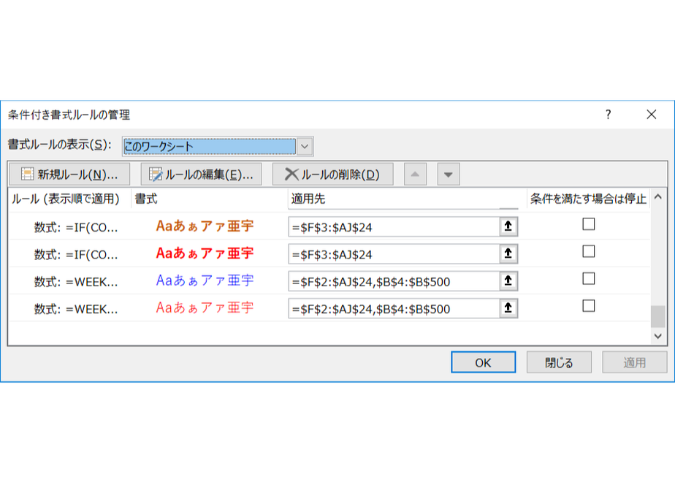675x482 pixels.
Task: Click the 閉じる (Close) button
Action: (x=559, y=362)
